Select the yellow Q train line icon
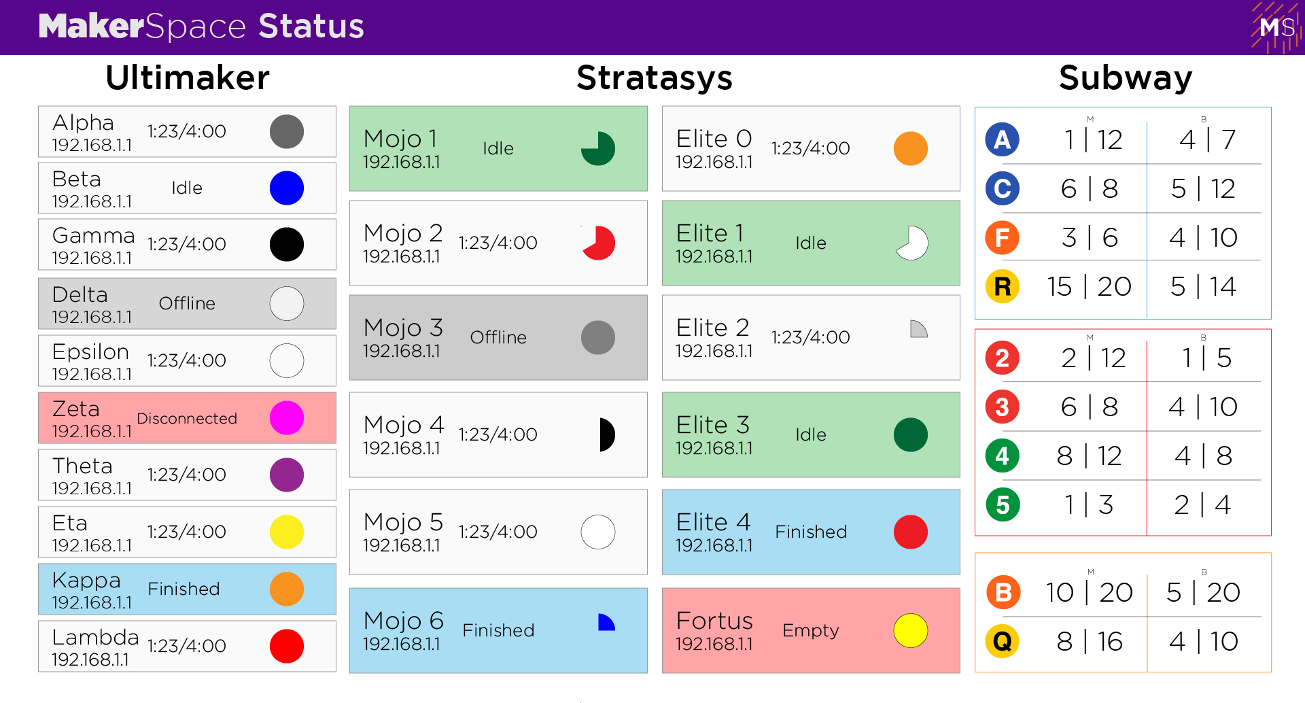 click(1002, 641)
